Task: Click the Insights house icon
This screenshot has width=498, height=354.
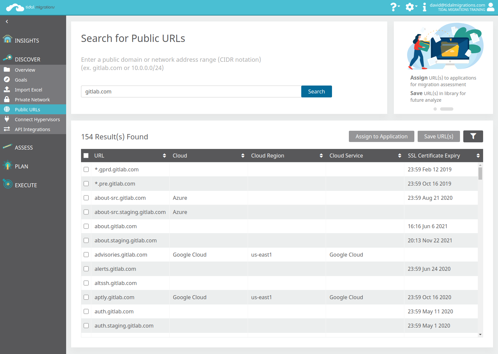Action: (7, 39)
